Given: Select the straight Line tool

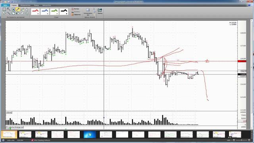Looking at the screenshot, I should (9, 13).
